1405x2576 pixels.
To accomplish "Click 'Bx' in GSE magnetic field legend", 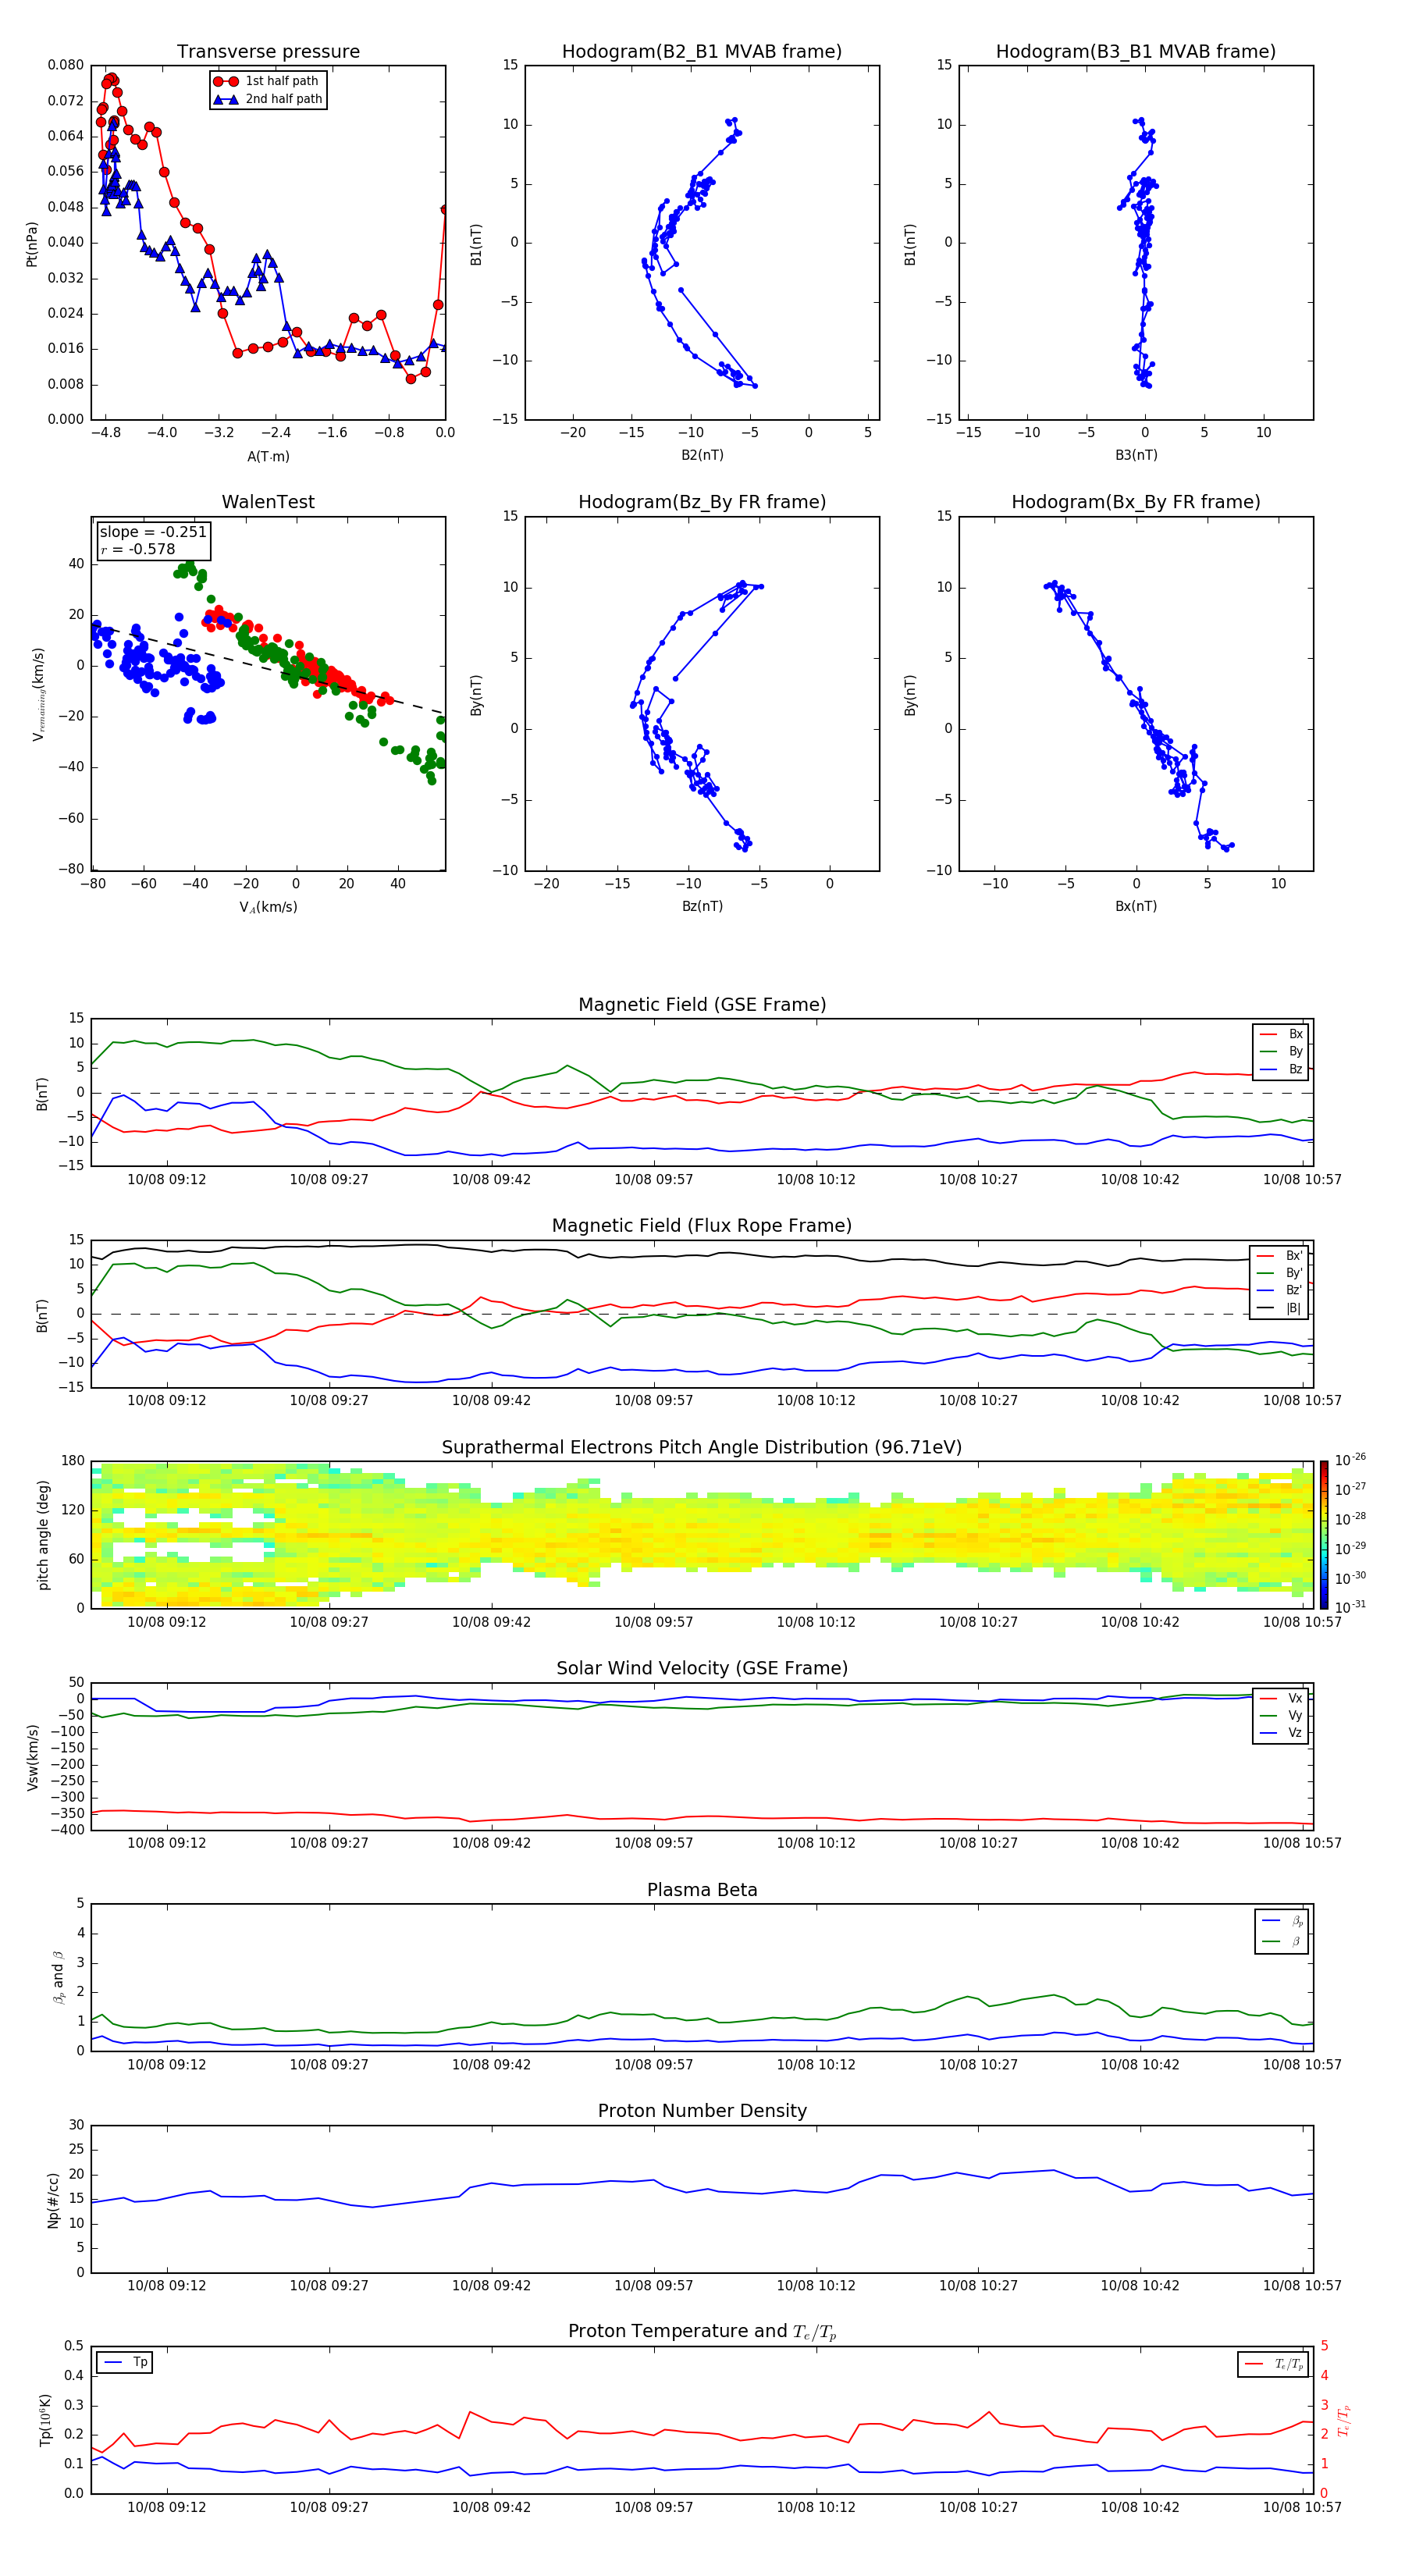I will (x=1281, y=1034).
